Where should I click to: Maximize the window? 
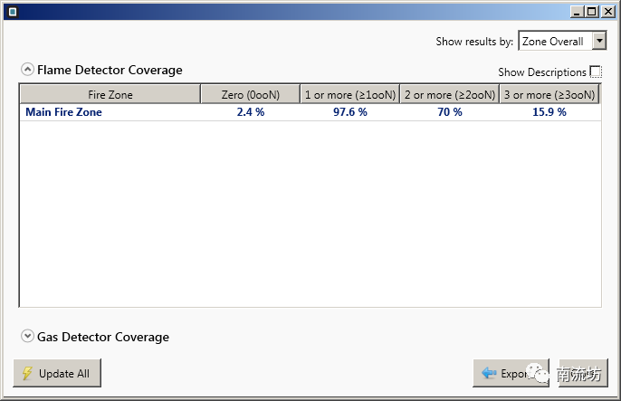(x=592, y=12)
